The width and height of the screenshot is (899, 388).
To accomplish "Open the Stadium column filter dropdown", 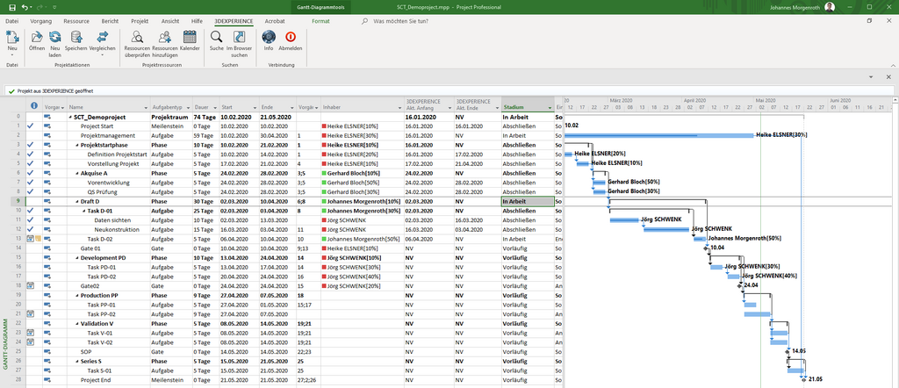I will tap(550, 107).
